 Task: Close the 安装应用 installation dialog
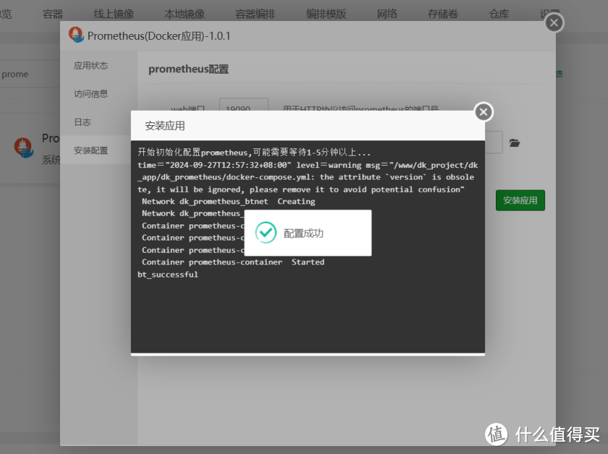click(483, 112)
